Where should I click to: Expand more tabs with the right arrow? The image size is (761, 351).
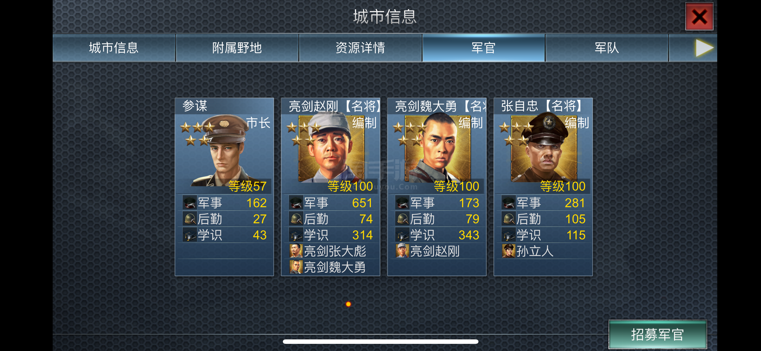point(704,48)
